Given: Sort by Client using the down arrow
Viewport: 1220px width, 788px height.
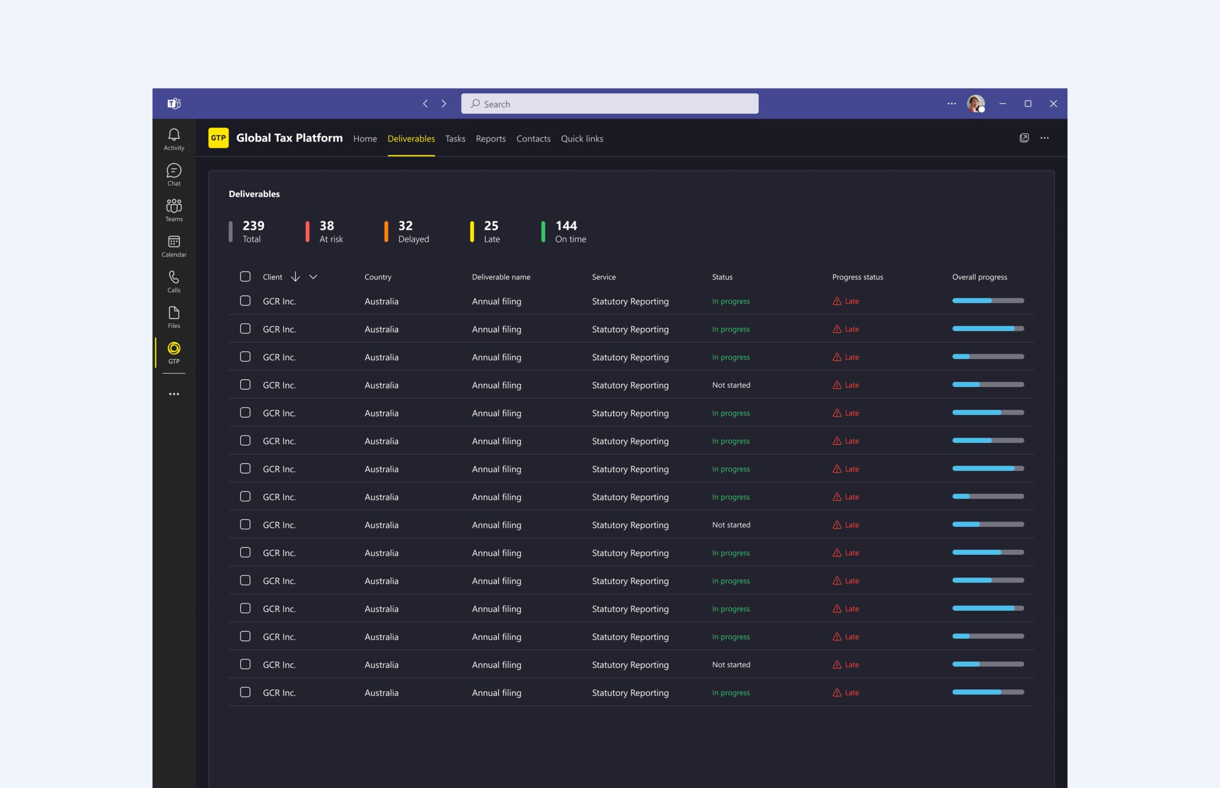Looking at the screenshot, I should [295, 277].
